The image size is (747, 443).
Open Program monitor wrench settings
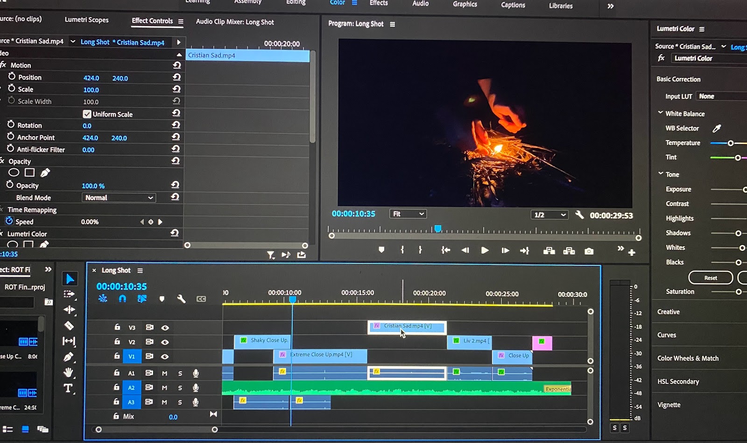(579, 215)
